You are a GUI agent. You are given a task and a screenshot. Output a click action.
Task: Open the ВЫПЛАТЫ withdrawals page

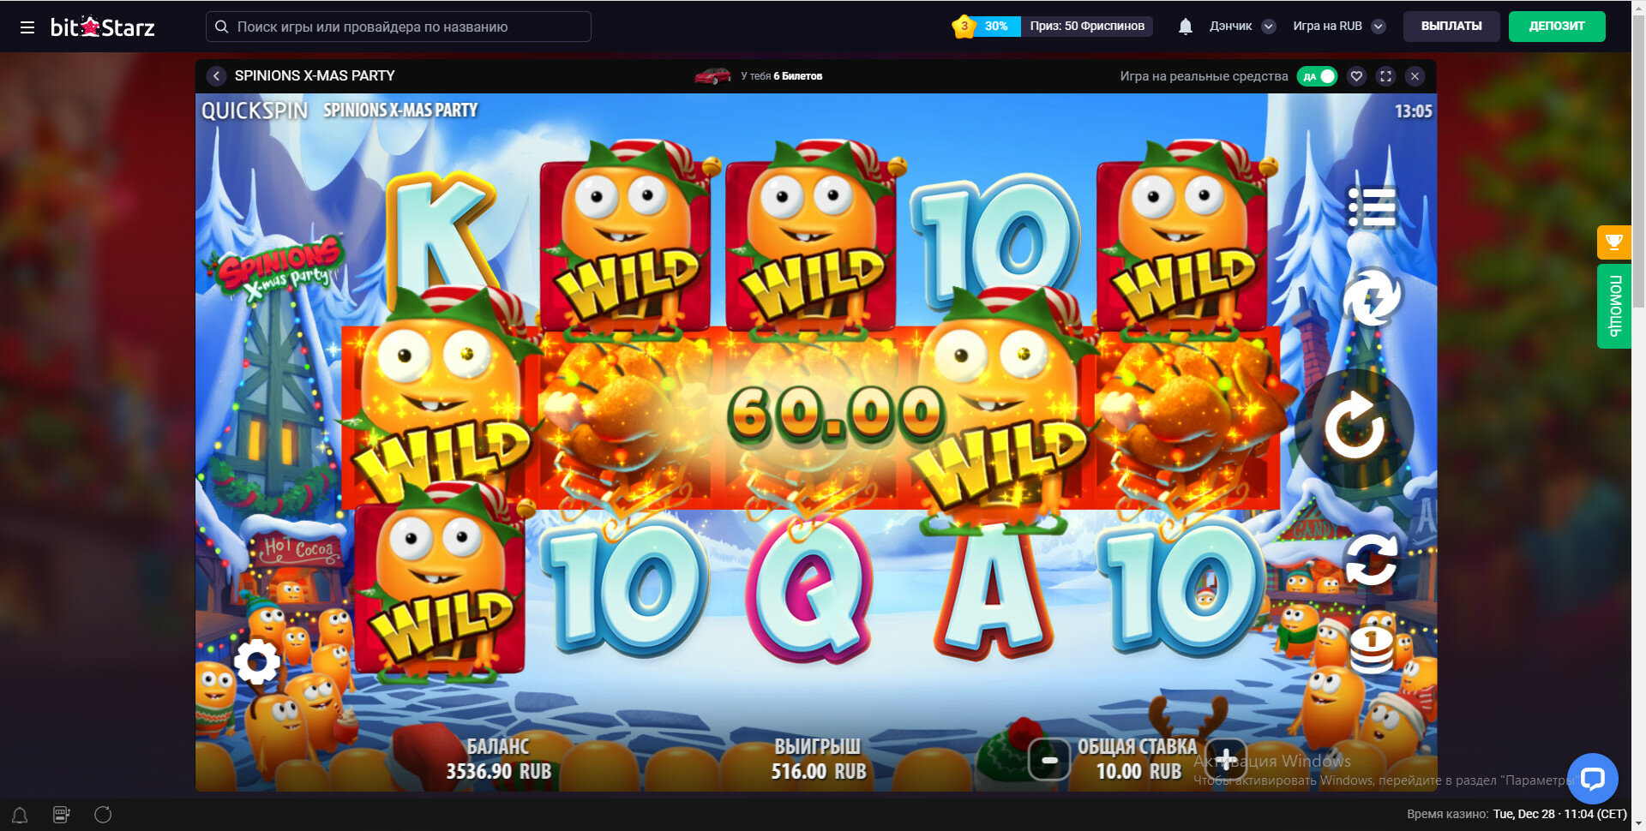coord(1451,27)
